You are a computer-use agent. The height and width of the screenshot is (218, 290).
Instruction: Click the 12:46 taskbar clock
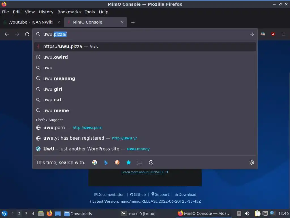283,214
